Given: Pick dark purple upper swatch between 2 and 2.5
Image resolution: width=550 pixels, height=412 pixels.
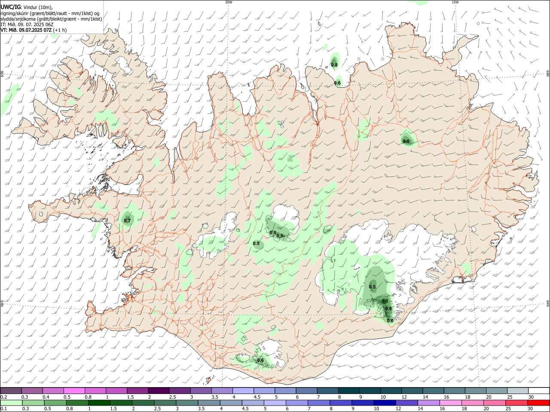Looking at the screenshot, I should click(158, 391).
